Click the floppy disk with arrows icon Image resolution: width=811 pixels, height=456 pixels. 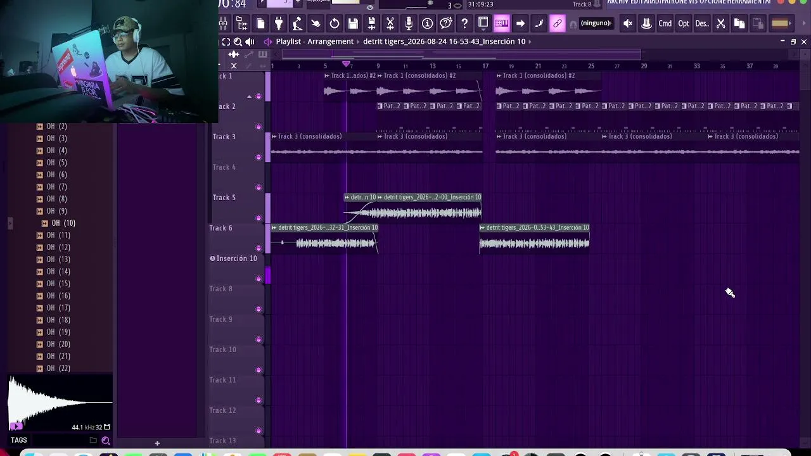pyautogui.click(x=371, y=24)
